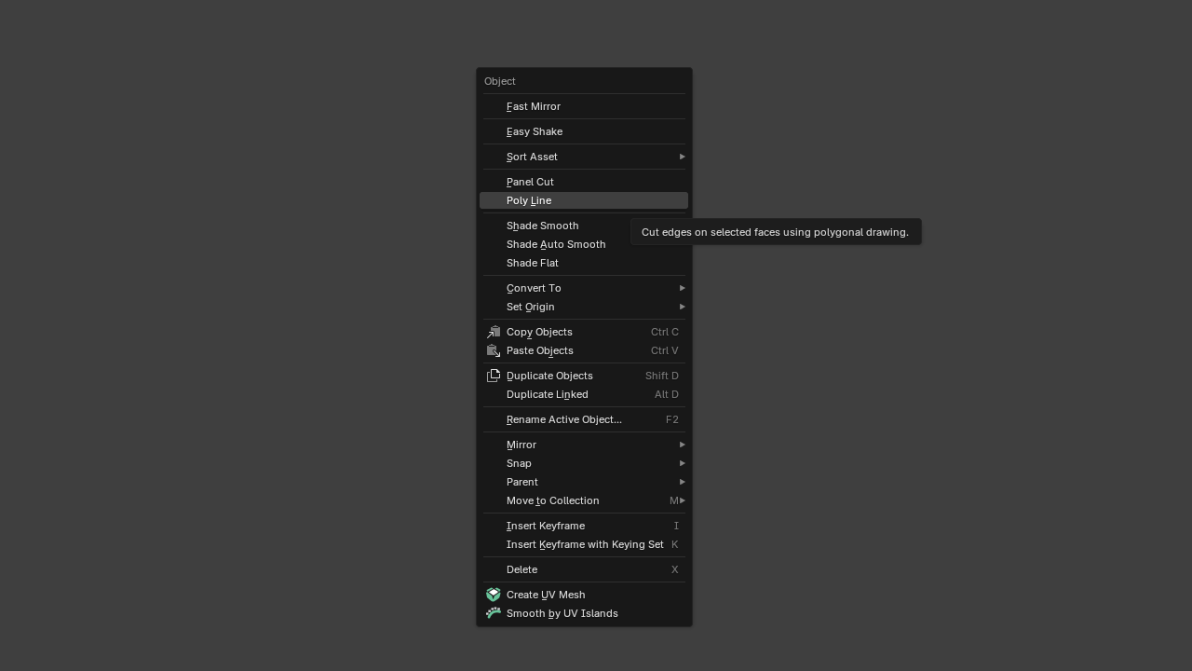Click the Copy Objects icon
Screen dimensions: 1192x671
point(494,332)
